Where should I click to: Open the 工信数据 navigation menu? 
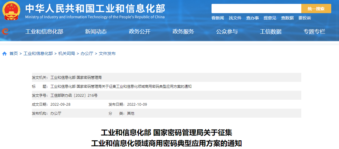coord(271,32)
